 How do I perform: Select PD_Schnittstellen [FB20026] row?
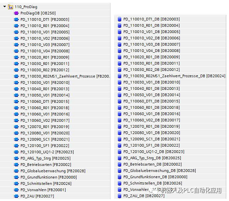(x=46, y=184)
